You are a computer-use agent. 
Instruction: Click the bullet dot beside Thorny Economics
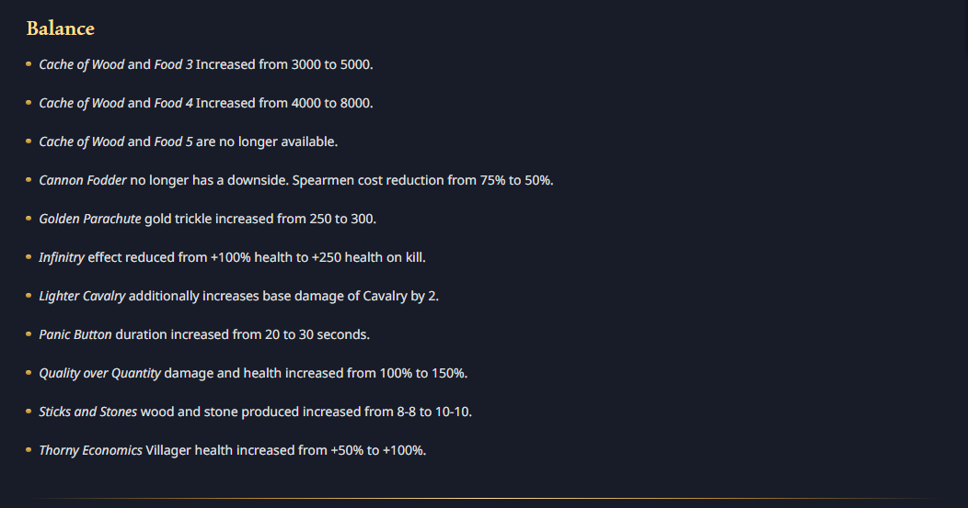pos(29,450)
